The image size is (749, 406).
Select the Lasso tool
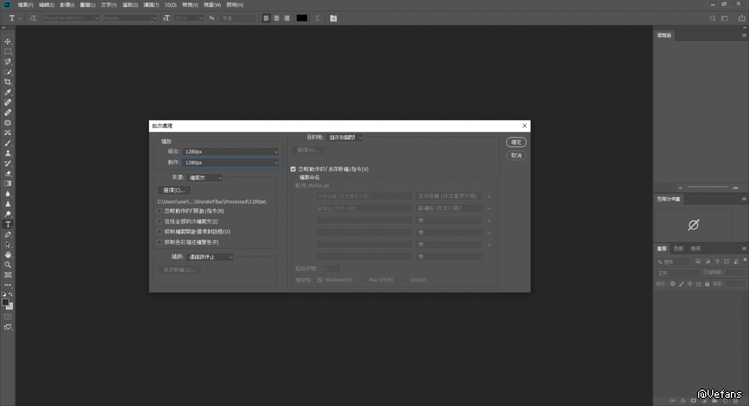pos(8,61)
